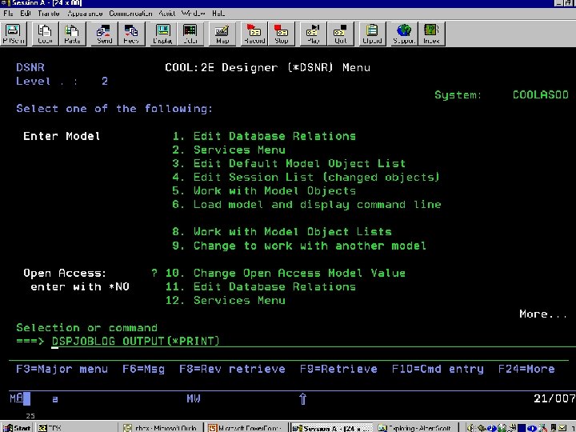This screenshot has width=576, height=432.
Task: Select Load model and display command line
Action: point(306,204)
